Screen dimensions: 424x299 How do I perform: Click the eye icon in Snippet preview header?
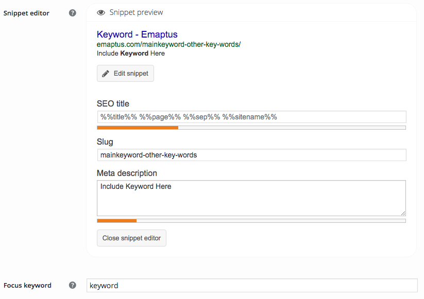tap(101, 12)
